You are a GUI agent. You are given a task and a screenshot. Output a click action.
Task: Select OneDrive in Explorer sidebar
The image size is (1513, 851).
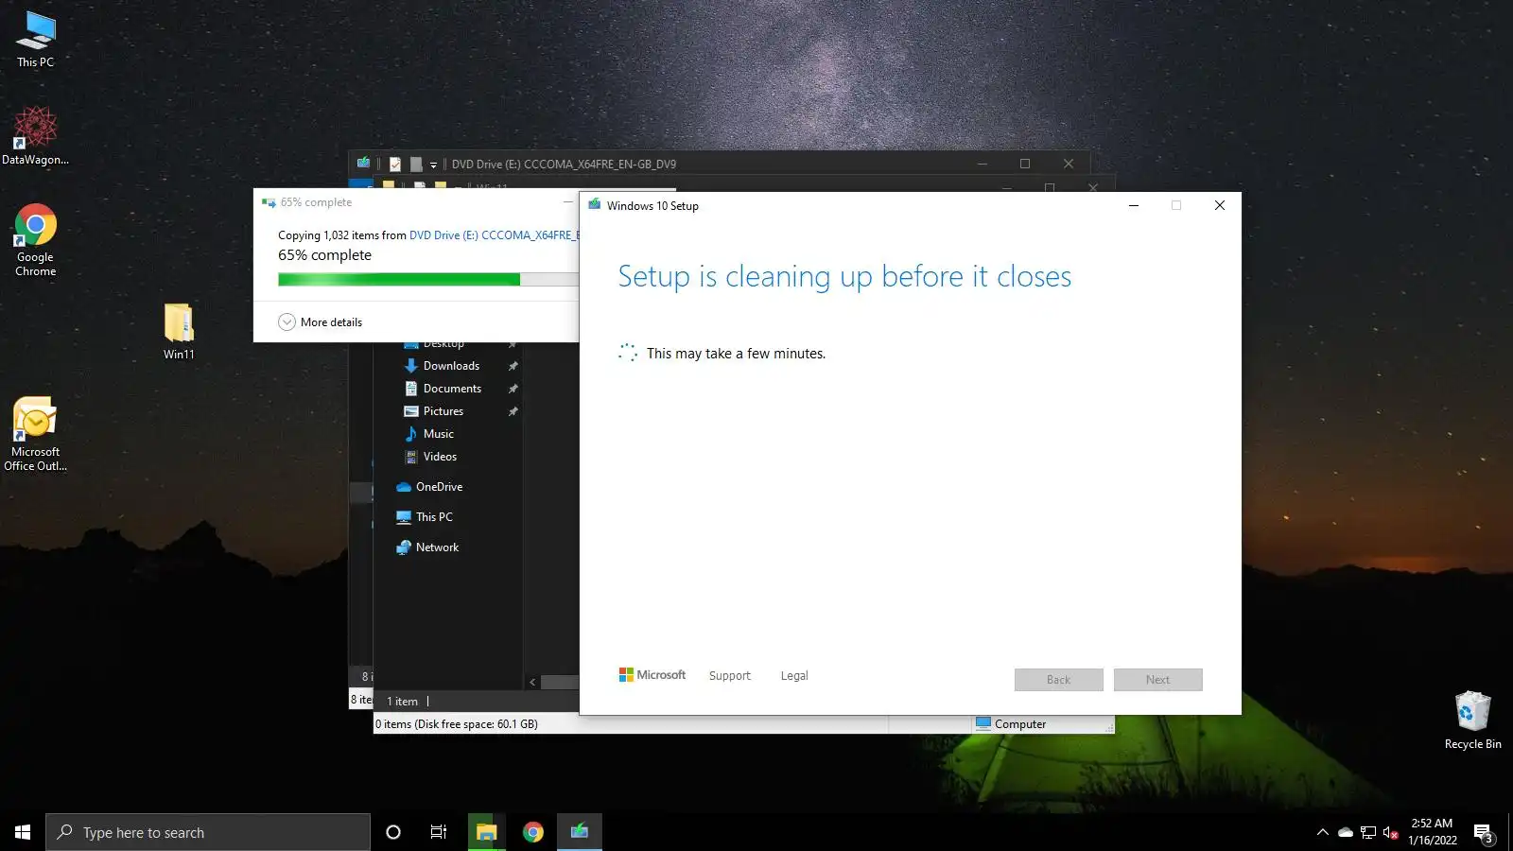pos(439,487)
